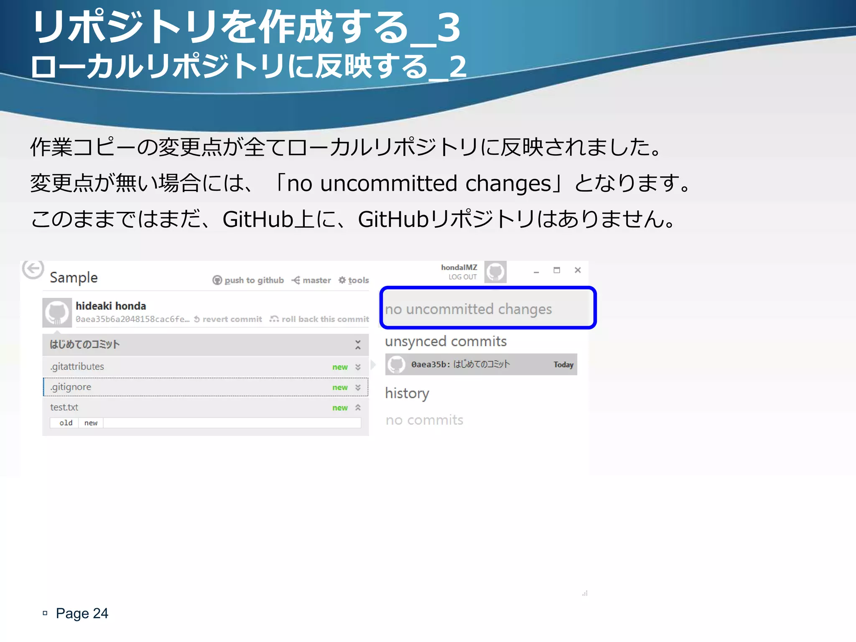Click the hideaki honda author name
This screenshot has height=642, width=856.
tap(111, 306)
